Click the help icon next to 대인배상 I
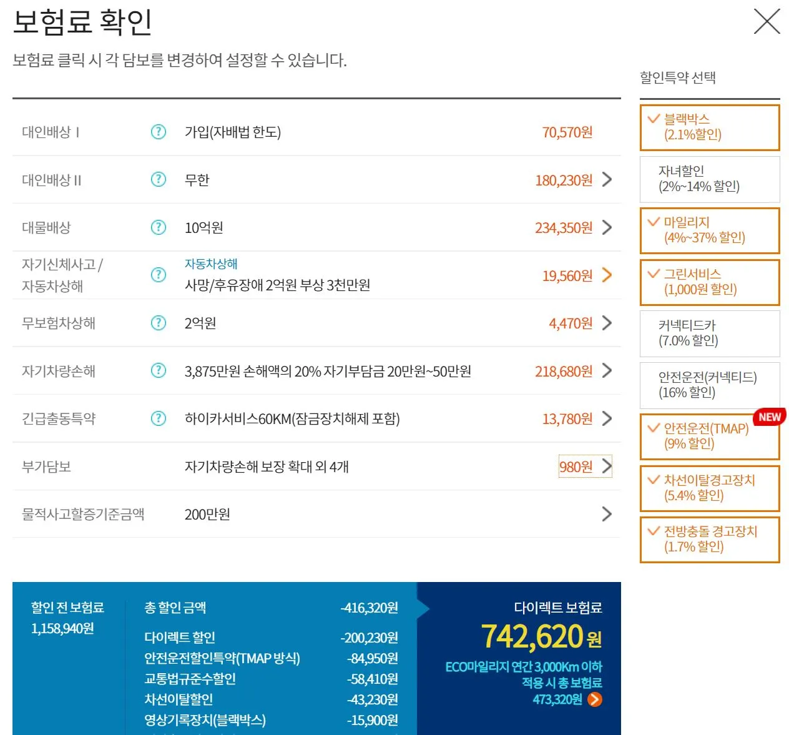The width and height of the screenshot is (789, 735). pos(158,132)
